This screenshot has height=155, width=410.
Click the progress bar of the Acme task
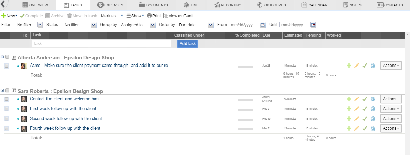click(246, 67)
